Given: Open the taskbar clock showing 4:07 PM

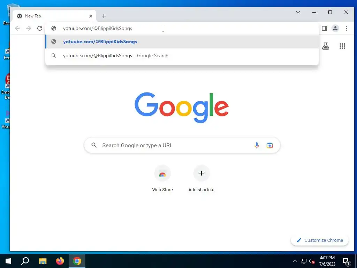Looking at the screenshot, I should (327, 261).
